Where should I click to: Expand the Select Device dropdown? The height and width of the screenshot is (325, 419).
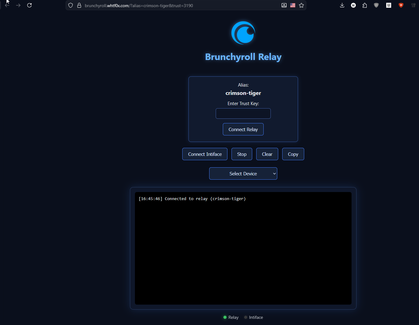coord(243,173)
